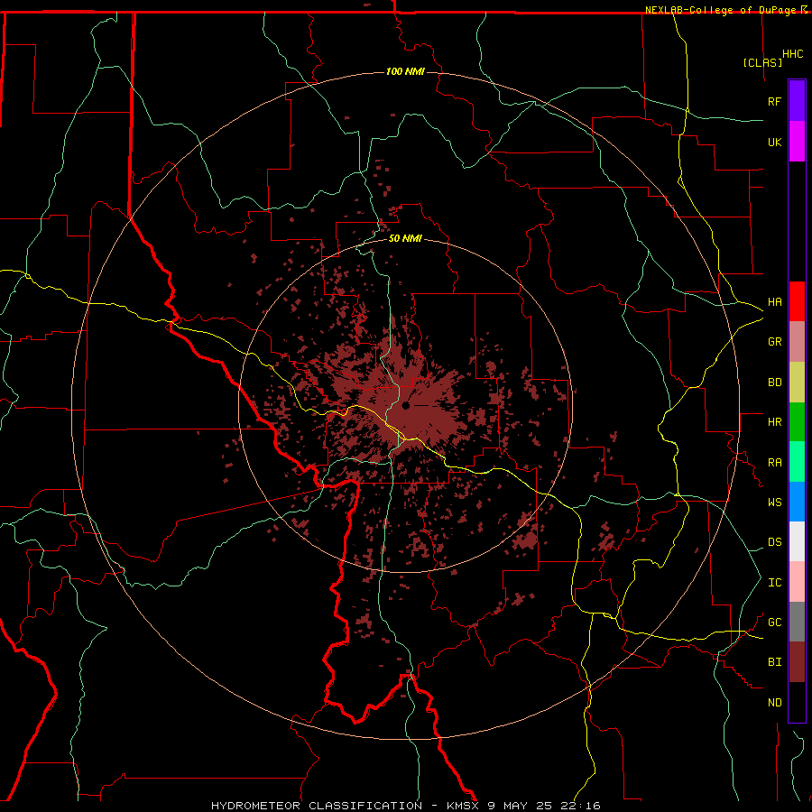This screenshot has width=812, height=812.
Task: Click the pink GR legend swatch
Action: click(797, 342)
